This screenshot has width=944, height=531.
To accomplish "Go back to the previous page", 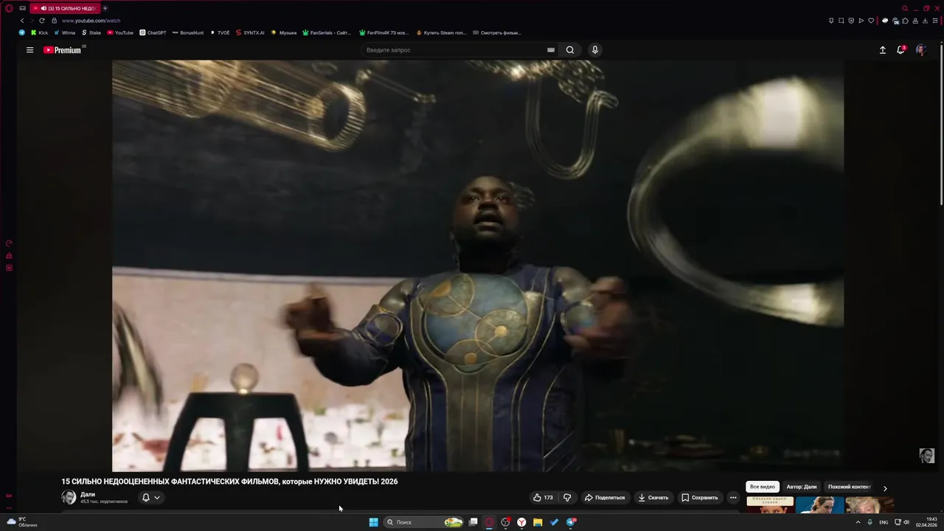I will coord(22,21).
